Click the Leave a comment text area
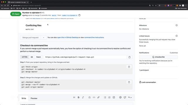Image resolution: width=188 pixels, height=105 pixels. [76, 104]
